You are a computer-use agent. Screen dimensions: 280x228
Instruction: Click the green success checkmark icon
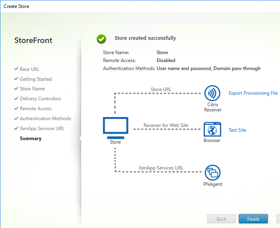tap(101, 39)
